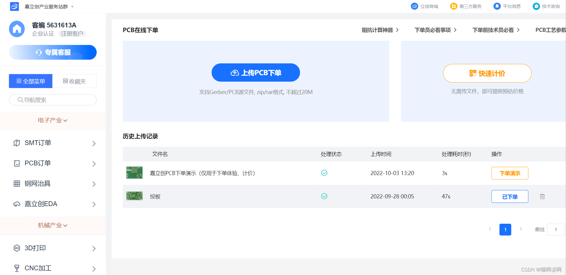Click the 3D打印 menu icon
The height and width of the screenshot is (275, 566).
[x=17, y=248]
